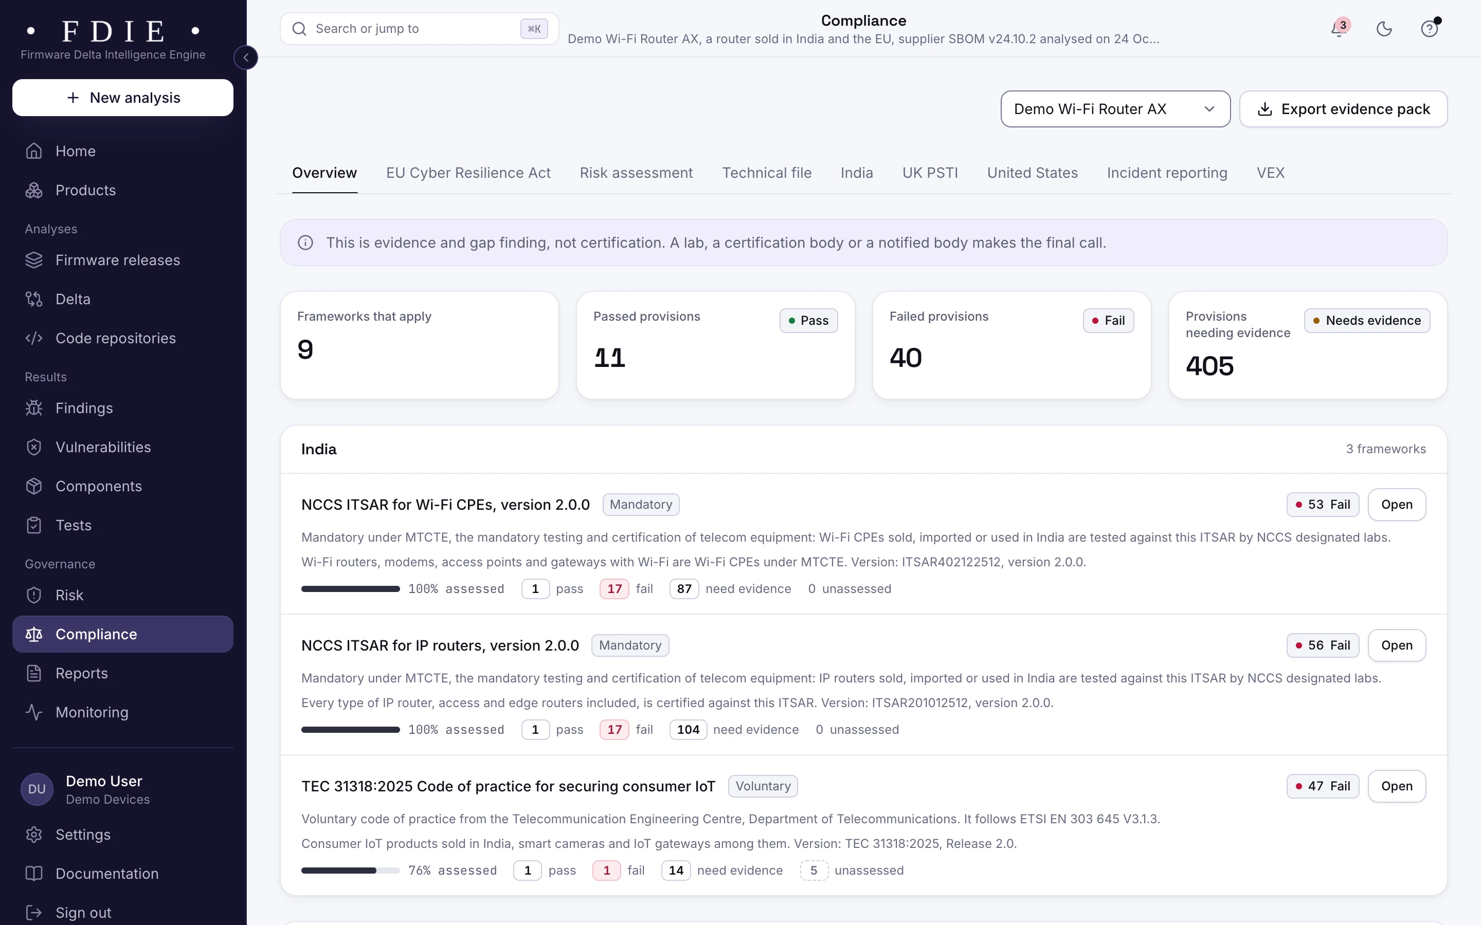This screenshot has height=925, width=1481.
Task: Click New analysis button
Action: point(123,98)
